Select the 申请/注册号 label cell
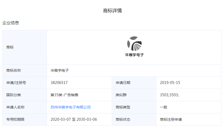224x133 pixels. coord(16,83)
